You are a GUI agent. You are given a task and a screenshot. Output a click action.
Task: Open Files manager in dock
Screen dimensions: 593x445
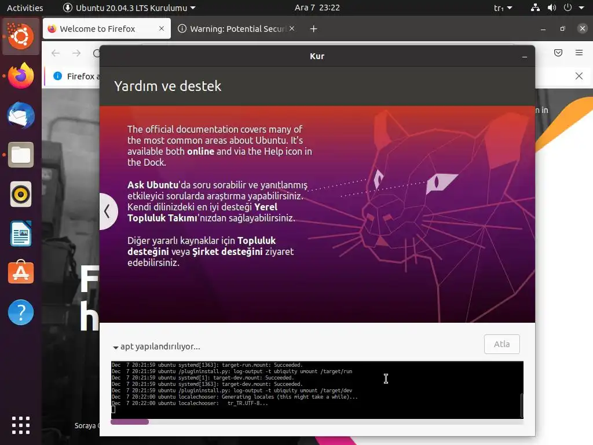point(20,155)
